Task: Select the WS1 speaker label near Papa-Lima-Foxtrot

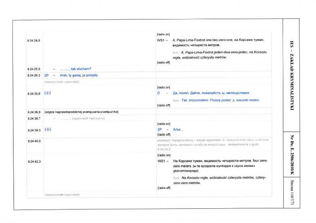Action: click(x=161, y=40)
